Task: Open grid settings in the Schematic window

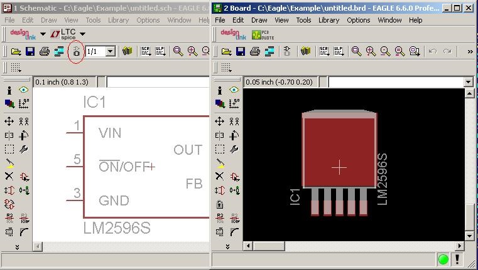Action: pyautogui.click(x=16, y=68)
